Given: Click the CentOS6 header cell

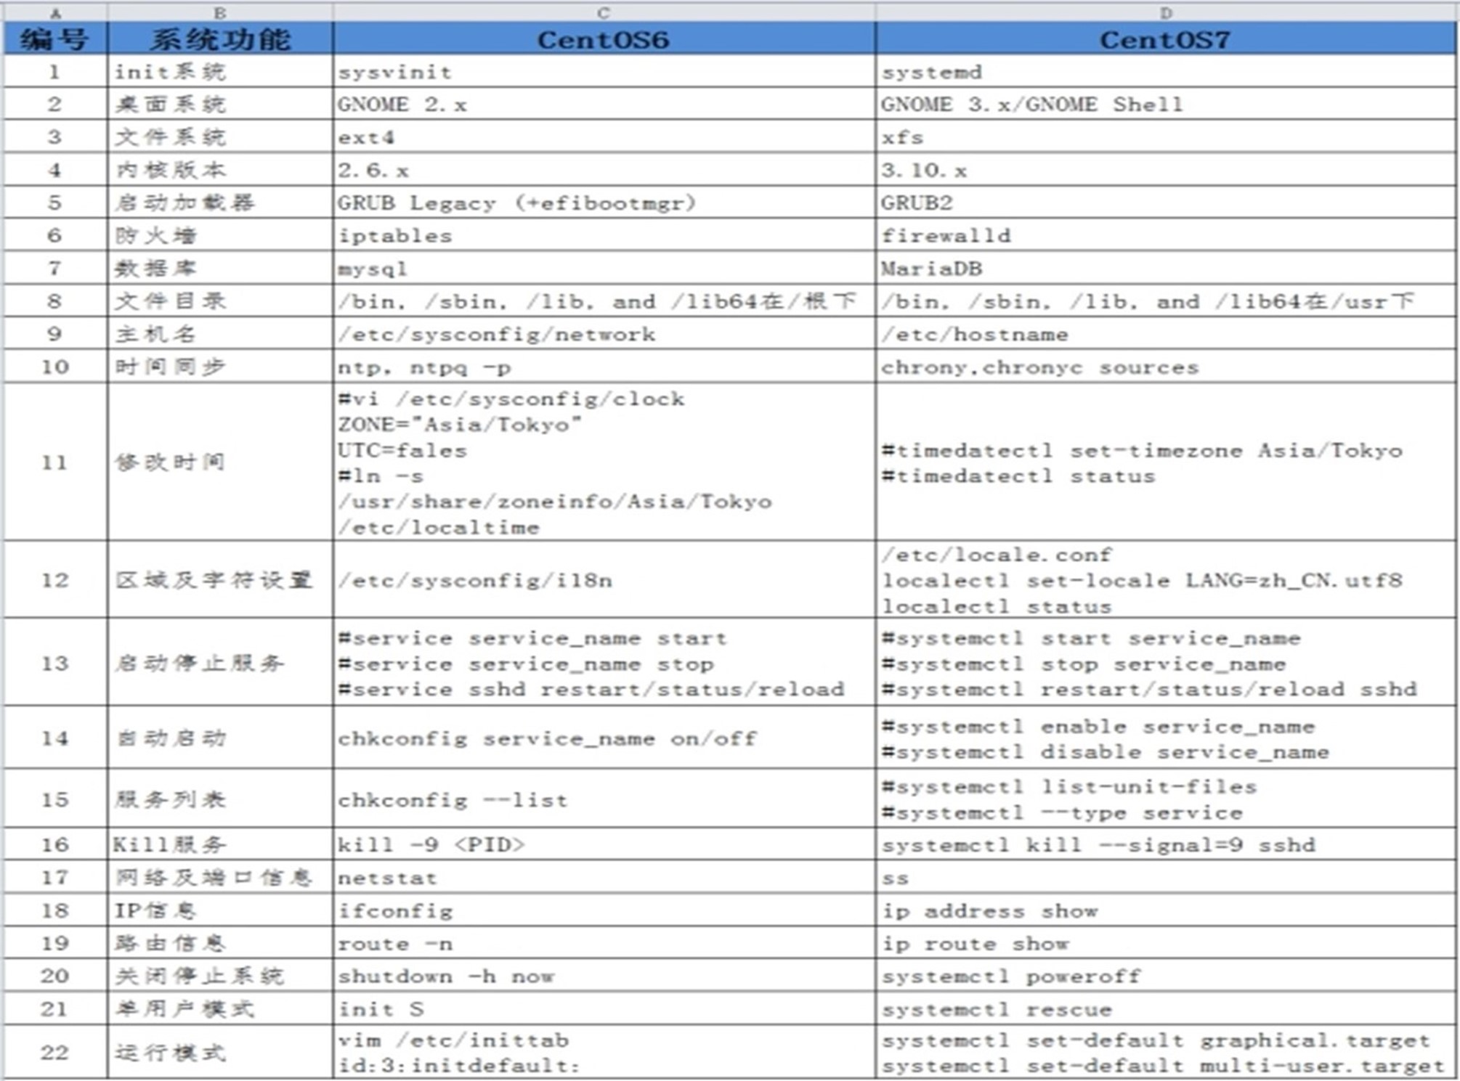Looking at the screenshot, I should click(x=604, y=39).
